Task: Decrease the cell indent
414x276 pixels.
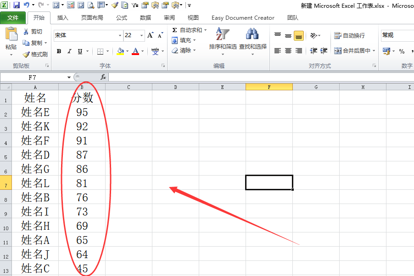Action: coord(313,51)
